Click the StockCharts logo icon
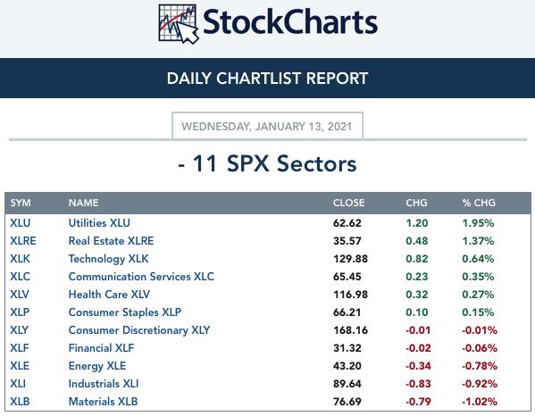The image size is (535, 416). 179,24
